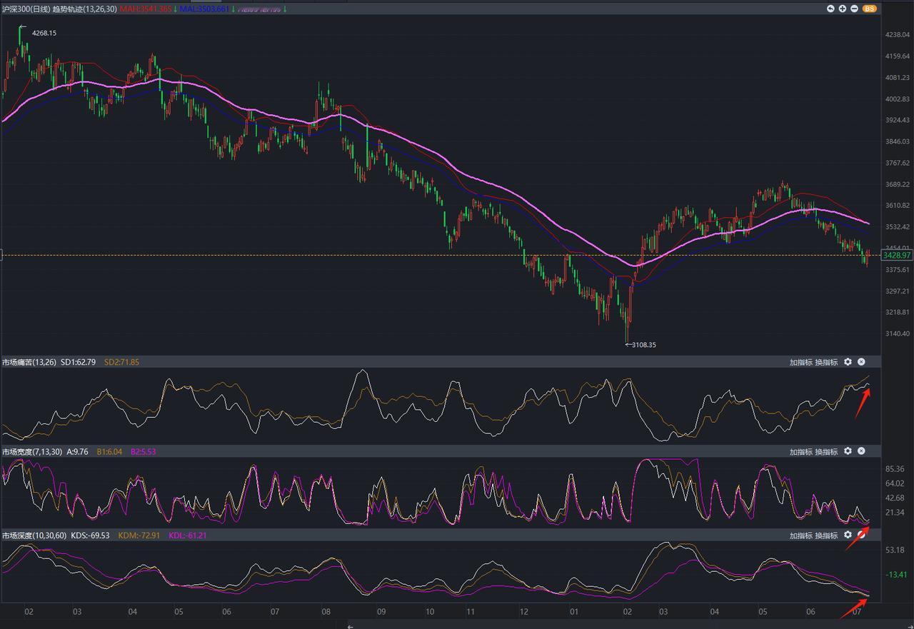Viewport: 914px width, 629px height.
Task: Click the KDS:-69.53 value
Action: (x=90, y=535)
